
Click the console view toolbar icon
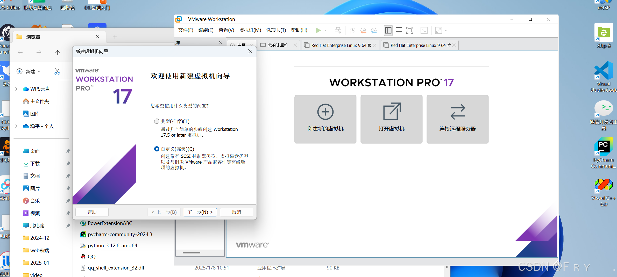424,30
